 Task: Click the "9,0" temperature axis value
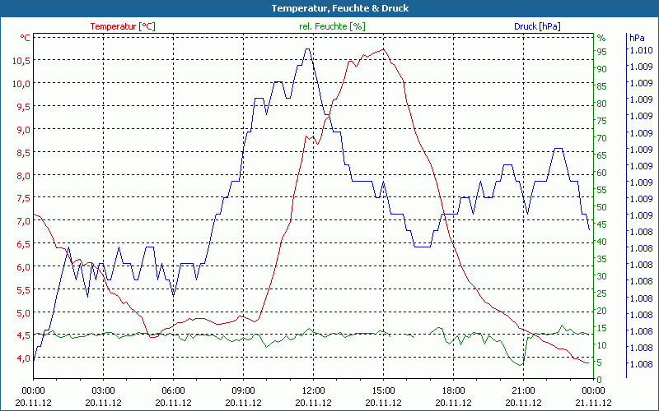pyautogui.click(x=24, y=130)
